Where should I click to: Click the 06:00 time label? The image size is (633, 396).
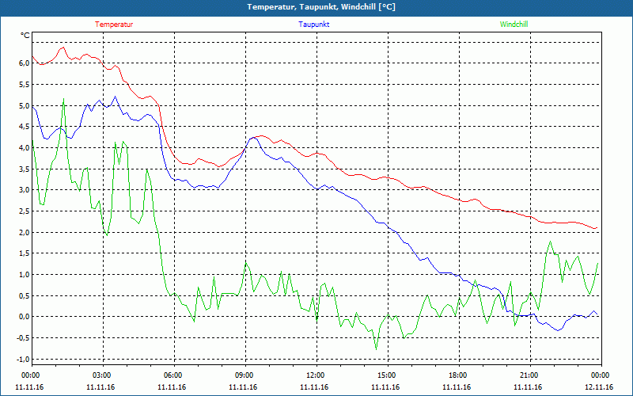(x=172, y=375)
